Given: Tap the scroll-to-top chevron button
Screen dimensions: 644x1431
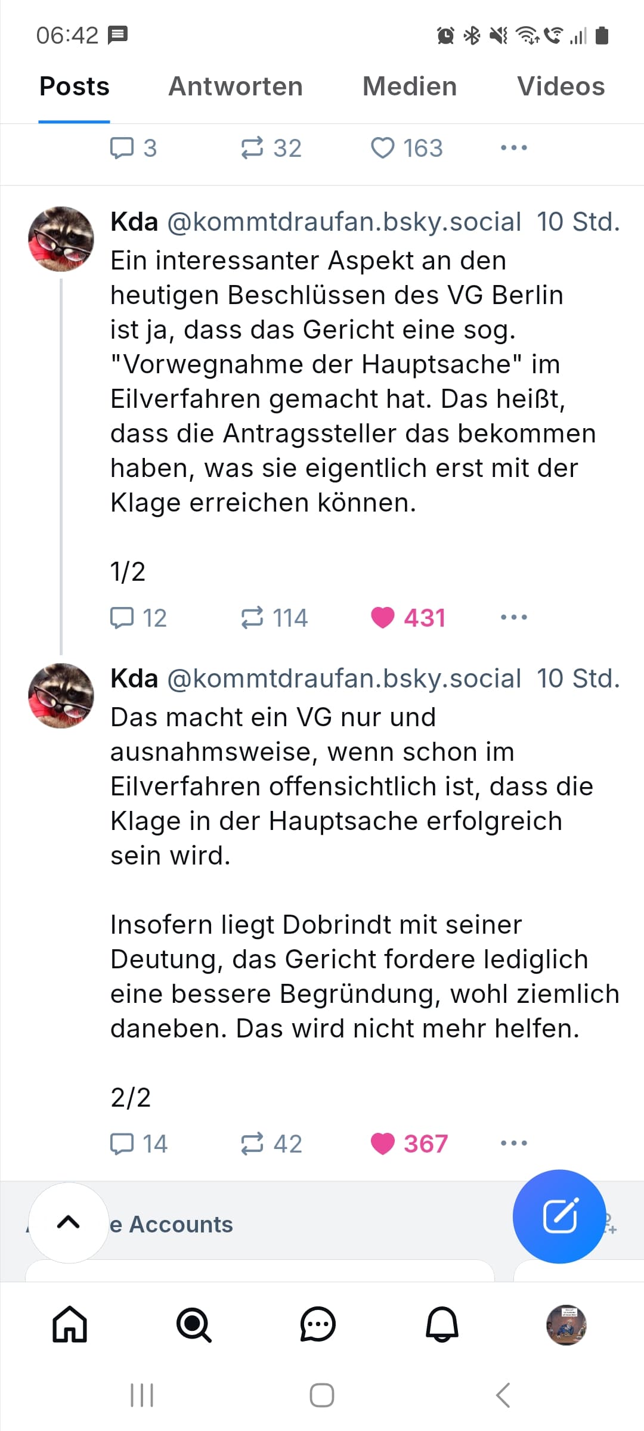Looking at the screenshot, I should [69, 1223].
